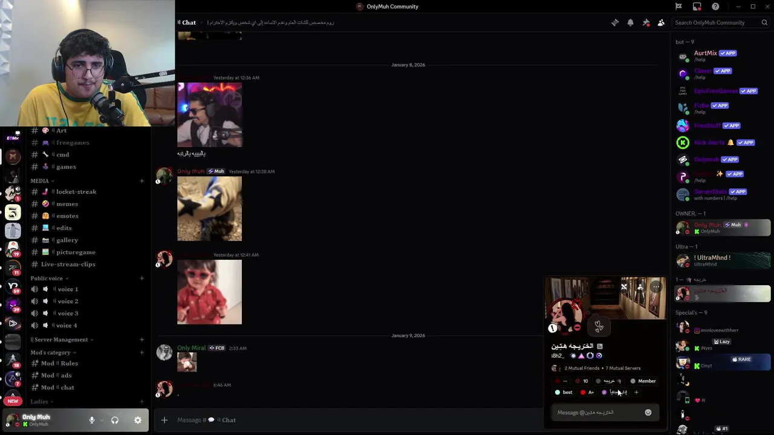Image resolution: width=774 pixels, height=435 pixels.
Task: Open the profile note icon beside display name
Action: [600, 346]
